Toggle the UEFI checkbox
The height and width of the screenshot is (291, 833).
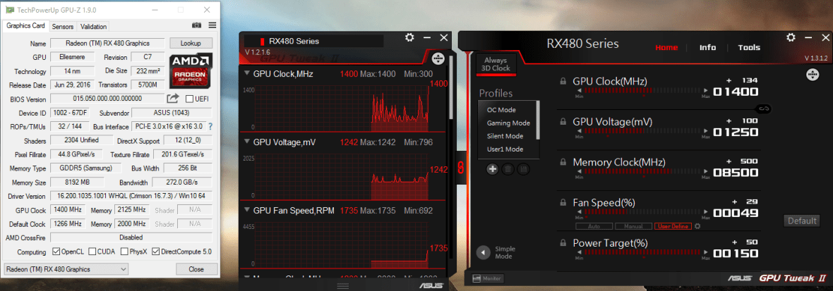click(189, 99)
